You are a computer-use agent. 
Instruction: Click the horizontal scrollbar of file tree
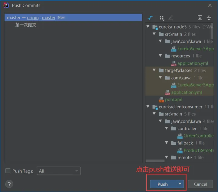click(x=155, y=161)
